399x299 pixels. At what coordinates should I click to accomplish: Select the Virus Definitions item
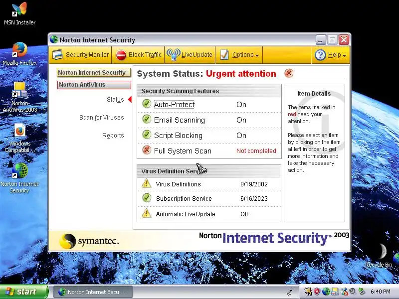click(x=178, y=184)
